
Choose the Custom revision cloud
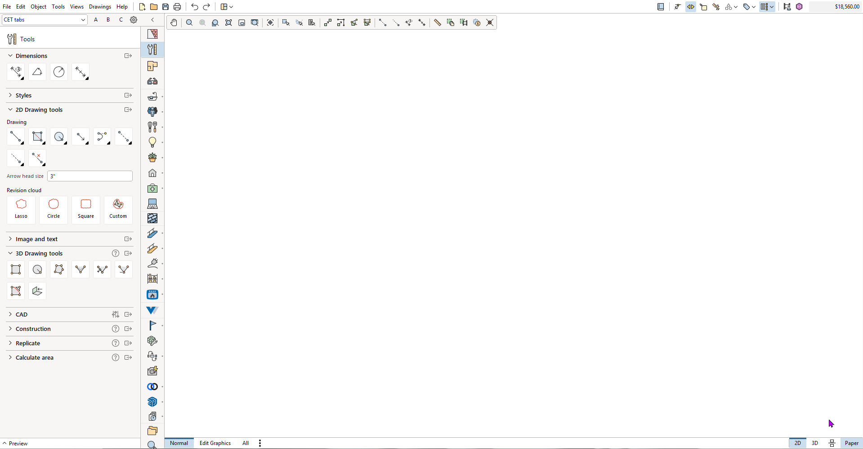pos(118,210)
